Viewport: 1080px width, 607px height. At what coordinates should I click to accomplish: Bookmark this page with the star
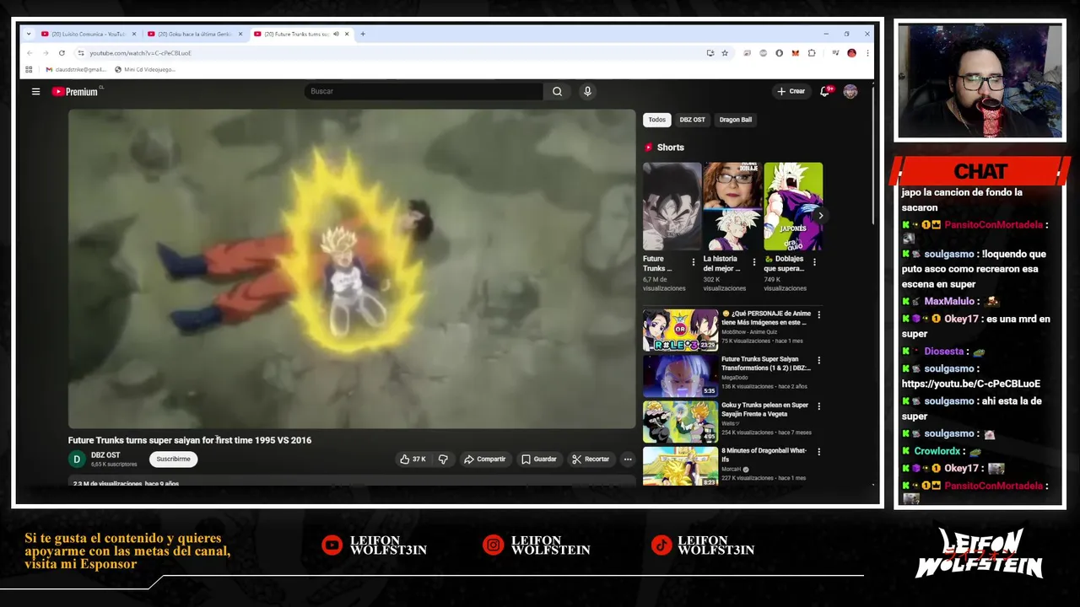click(725, 53)
